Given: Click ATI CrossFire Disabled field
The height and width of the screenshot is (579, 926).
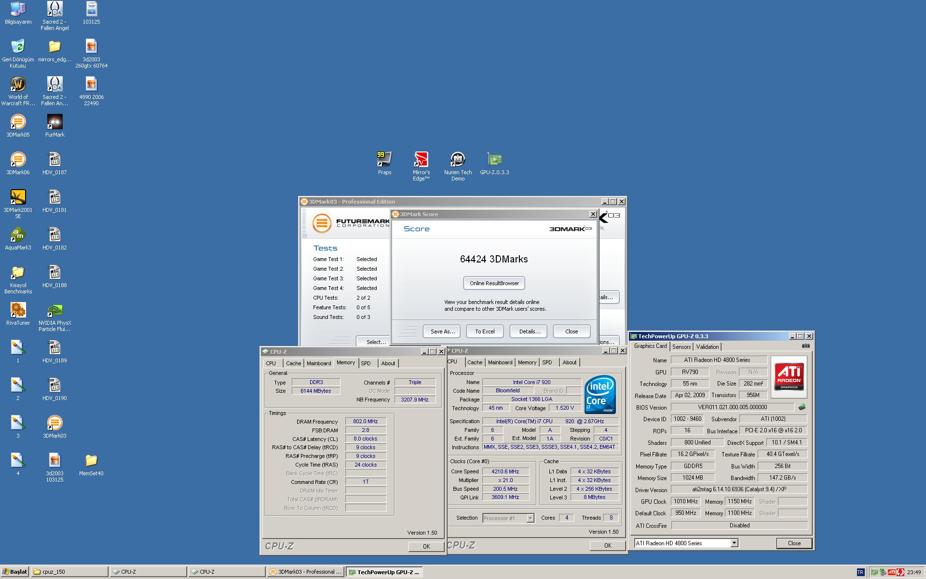Looking at the screenshot, I should pyautogui.click(x=739, y=525).
